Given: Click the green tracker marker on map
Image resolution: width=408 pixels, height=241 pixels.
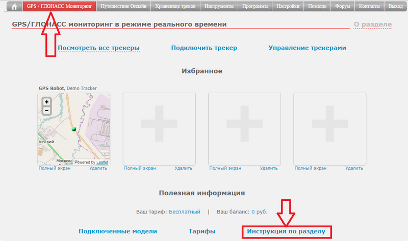Looking at the screenshot, I should point(74,129).
